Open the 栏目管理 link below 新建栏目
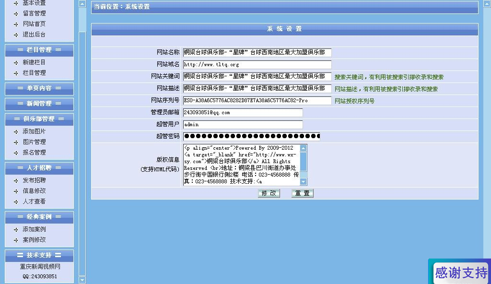This screenshot has width=491, height=284. coord(34,73)
